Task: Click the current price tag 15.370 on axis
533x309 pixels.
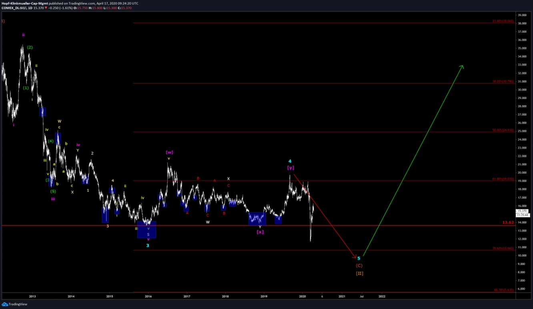Action: [522, 211]
